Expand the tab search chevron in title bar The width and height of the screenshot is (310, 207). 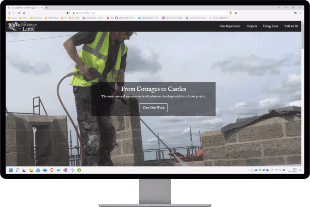[279, 8]
